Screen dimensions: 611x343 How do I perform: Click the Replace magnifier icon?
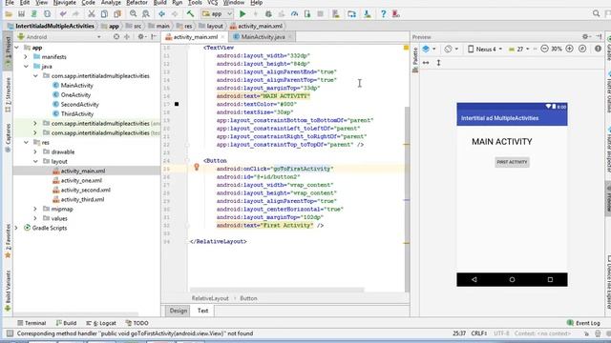tap(146, 14)
